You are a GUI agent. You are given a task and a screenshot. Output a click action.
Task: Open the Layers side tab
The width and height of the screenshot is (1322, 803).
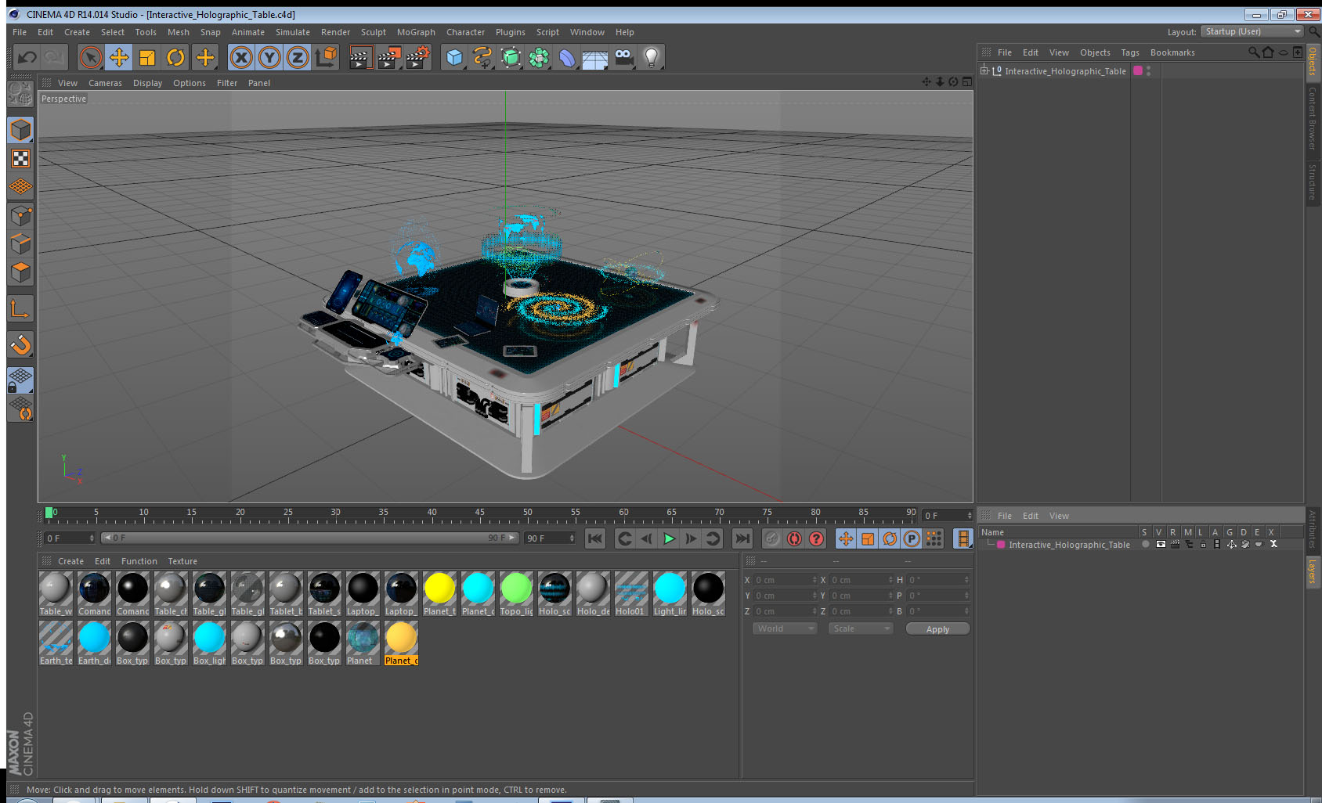tap(1313, 571)
